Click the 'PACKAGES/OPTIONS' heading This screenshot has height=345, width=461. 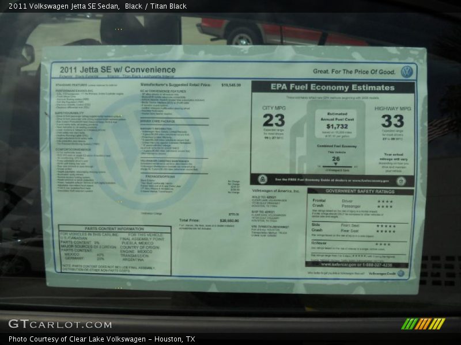[x=160, y=177]
